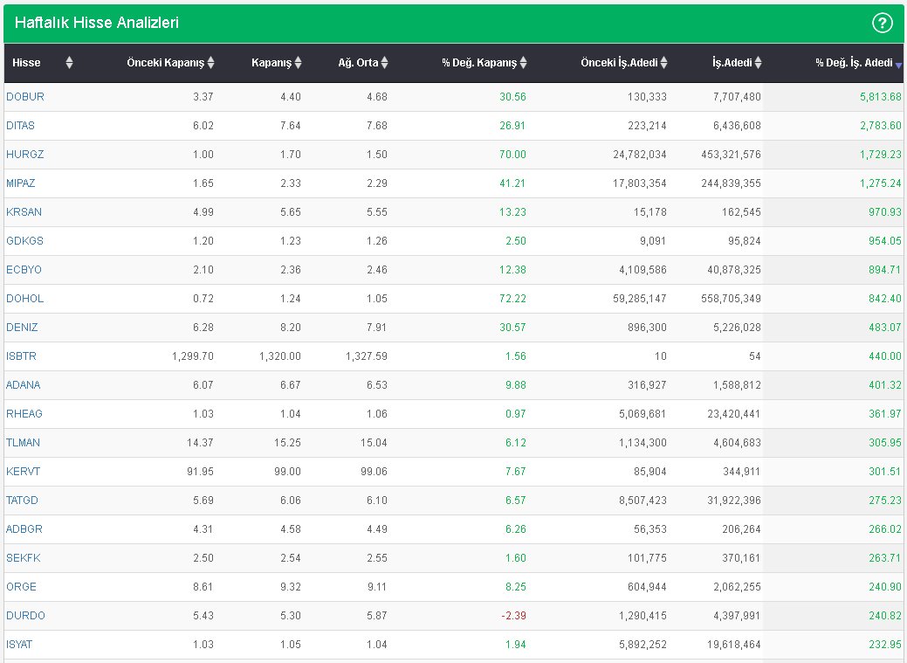Open DURDO stock link
The width and height of the screenshot is (907, 663).
(x=25, y=616)
